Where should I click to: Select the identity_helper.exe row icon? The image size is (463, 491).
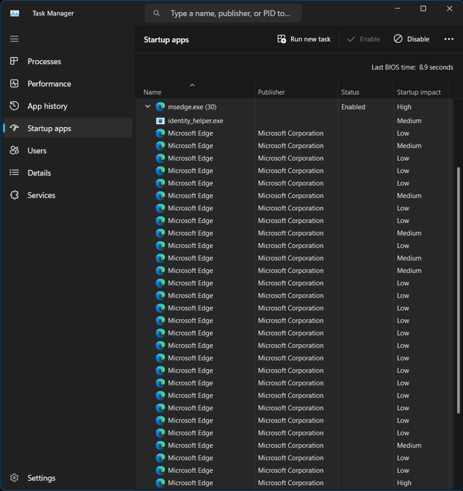pos(160,121)
